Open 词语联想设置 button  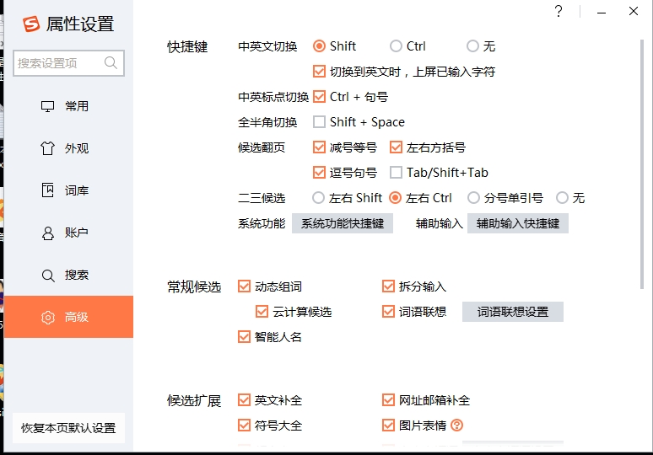512,312
